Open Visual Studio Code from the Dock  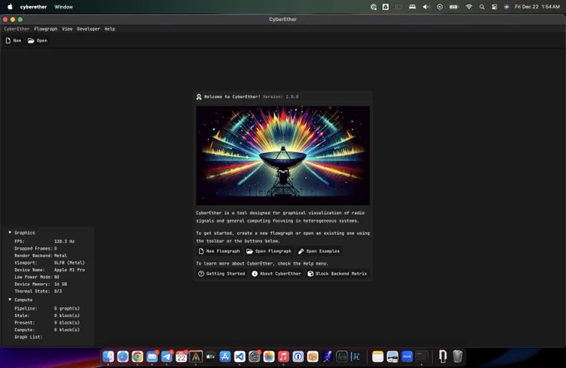[240, 356]
